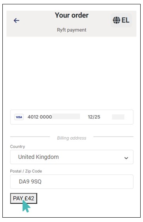Submit payment with PAY £42 button
The width and height of the screenshot is (143, 222).
coord(23,198)
